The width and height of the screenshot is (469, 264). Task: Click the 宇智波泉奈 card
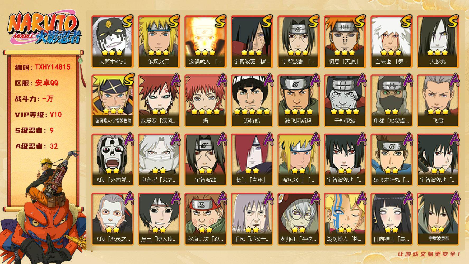pos(438,219)
